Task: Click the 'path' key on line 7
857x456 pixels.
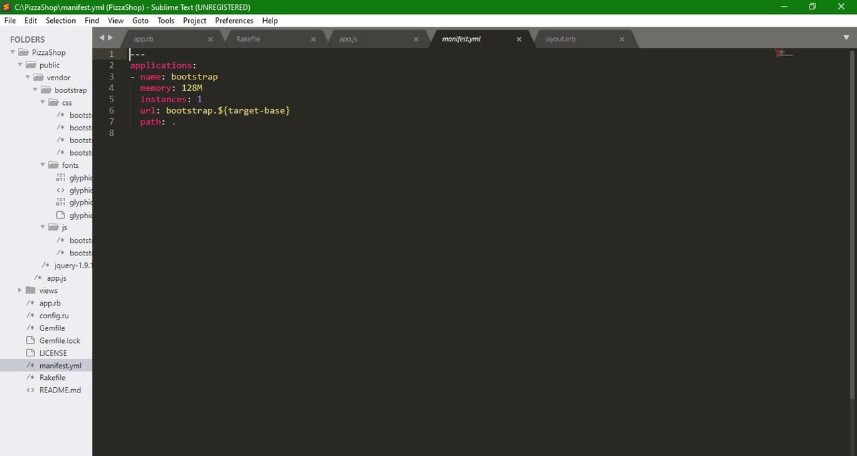Action: coord(151,122)
